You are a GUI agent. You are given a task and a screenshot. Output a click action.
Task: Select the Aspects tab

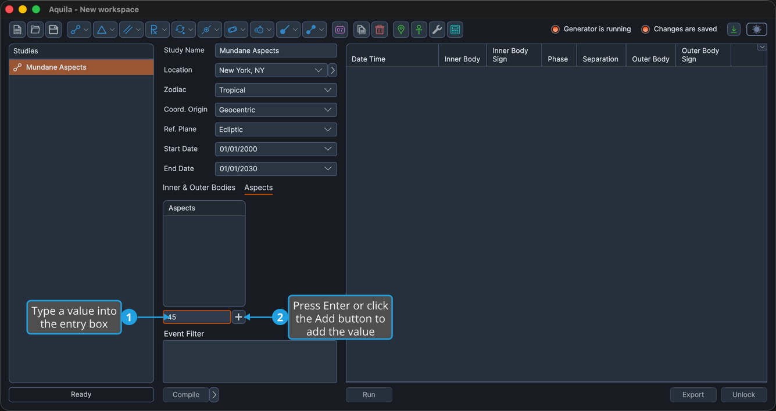click(259, 188)
